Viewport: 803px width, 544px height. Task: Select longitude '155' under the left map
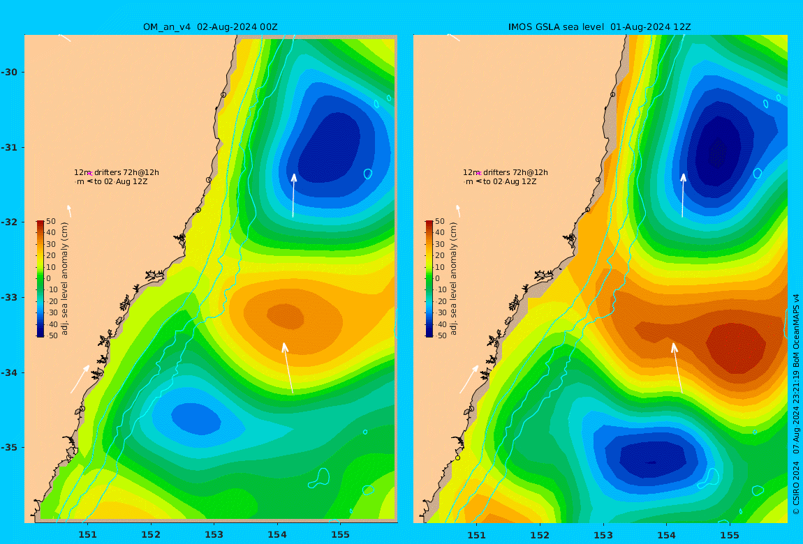click(x=341, y=535)
